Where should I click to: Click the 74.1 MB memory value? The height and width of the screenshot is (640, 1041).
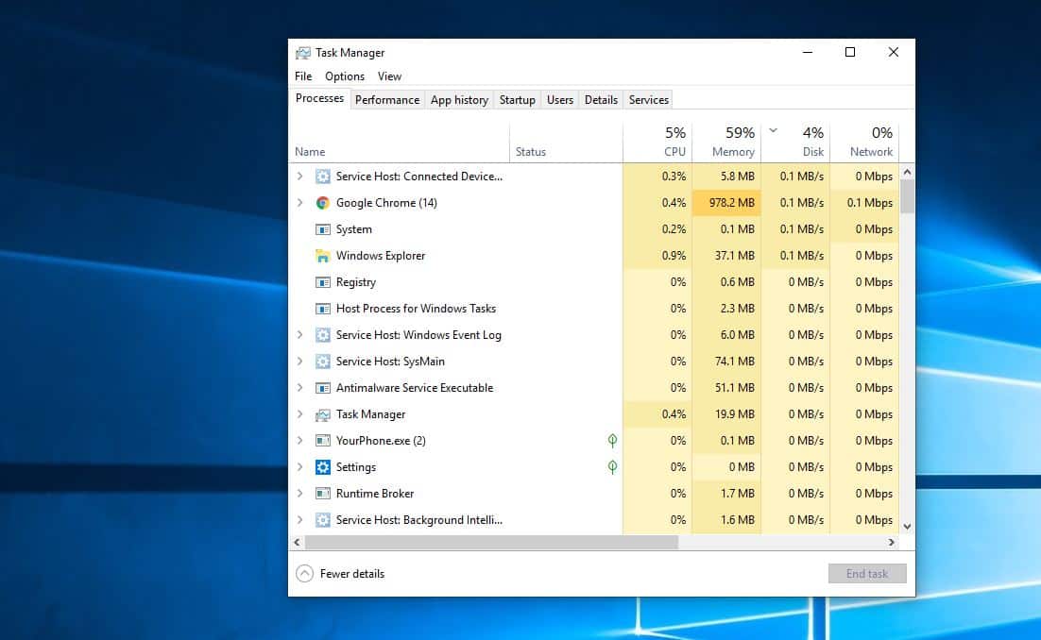pyautogui.click(x=734, y=362)
